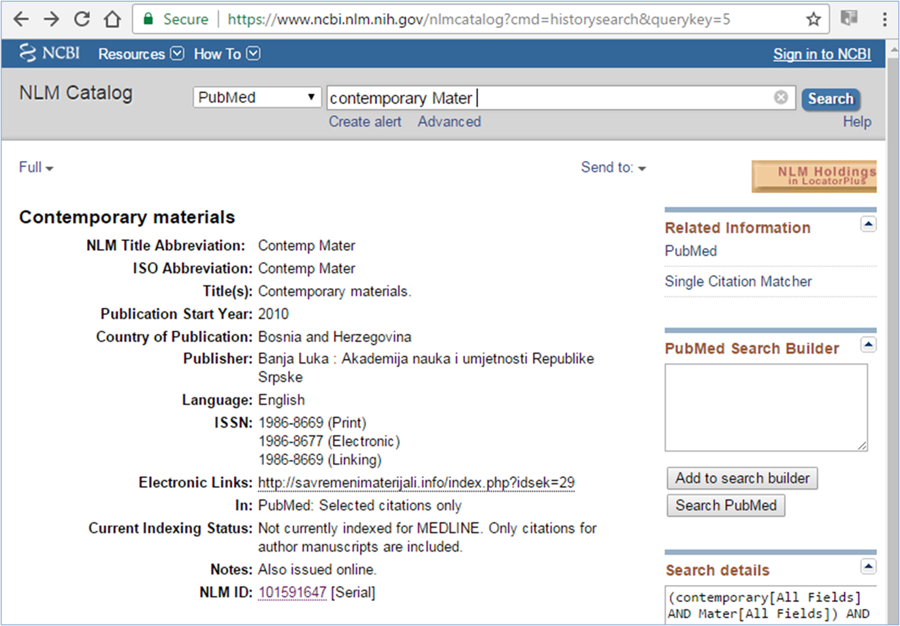Select the ISSN 1986-8677 (Electronic) text
Image resolution: width=900 pixels, height=626 pixels.
click(329, 441)
